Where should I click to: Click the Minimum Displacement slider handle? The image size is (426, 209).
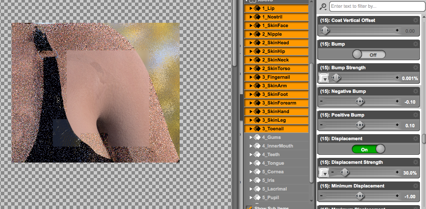coord(360,196)
